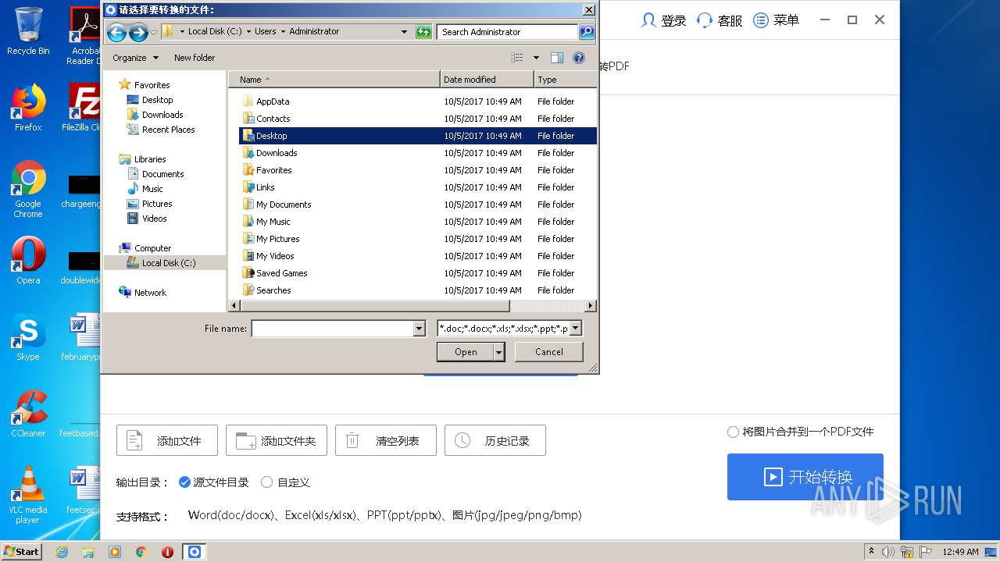Sort by the Date modified column header
This screenshot has width=1000, height=562.
click(487, 80)
